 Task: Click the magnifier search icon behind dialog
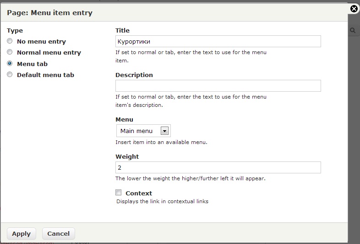[x=353, y=30]
